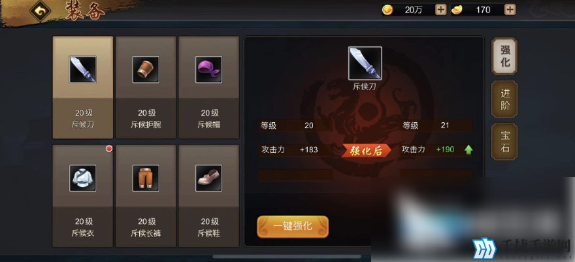Add gold coins with plus button

(x=441, y=10)
